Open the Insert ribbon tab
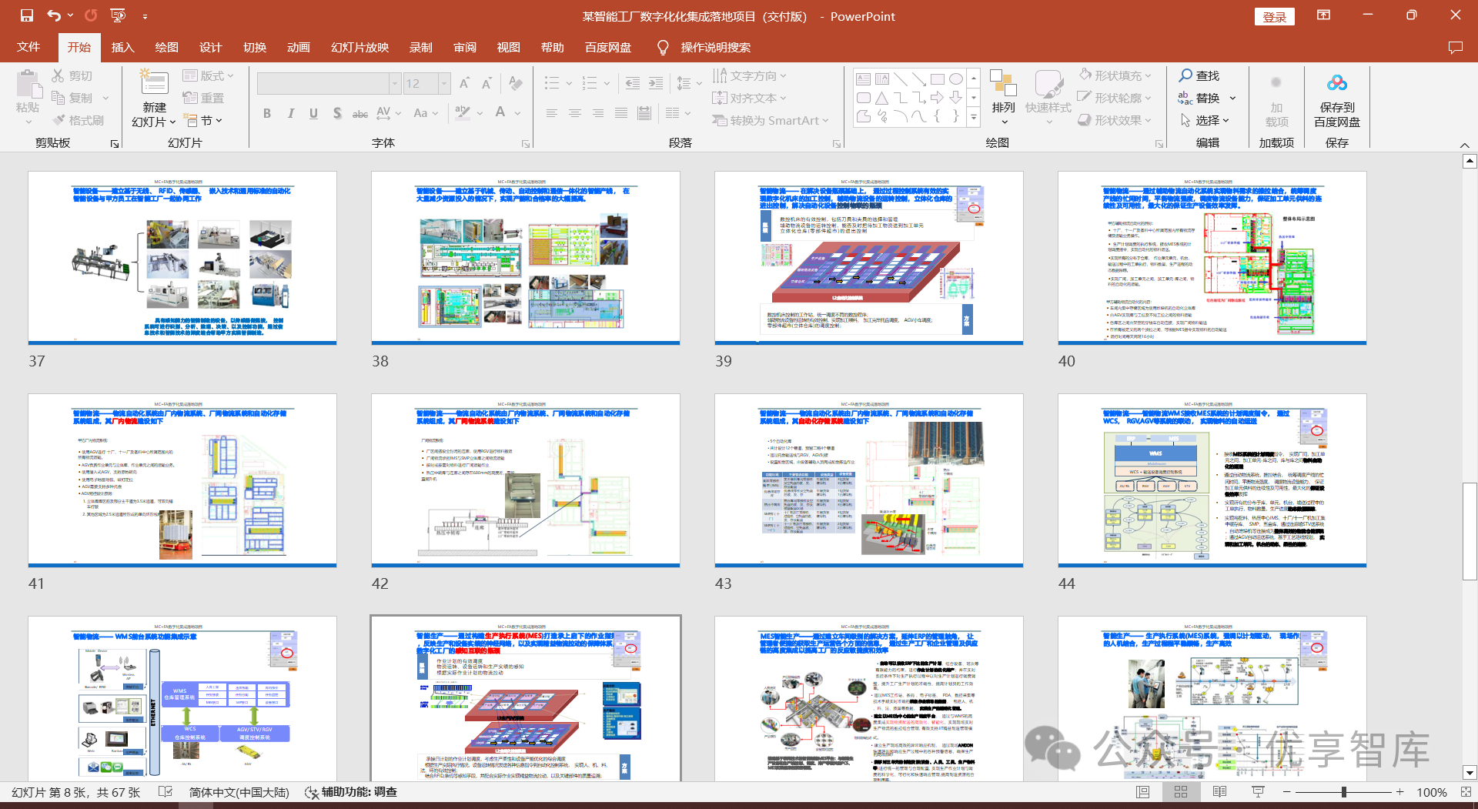The width and height of the screenshot is (1478, 809). (122, 48)
